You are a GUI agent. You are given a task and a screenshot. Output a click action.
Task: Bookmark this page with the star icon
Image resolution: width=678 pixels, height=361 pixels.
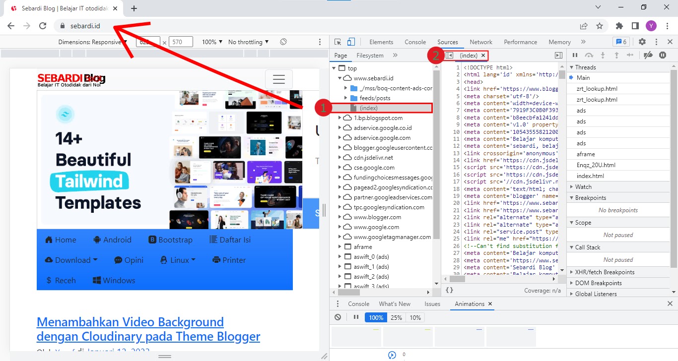click(x=600, y=26)
